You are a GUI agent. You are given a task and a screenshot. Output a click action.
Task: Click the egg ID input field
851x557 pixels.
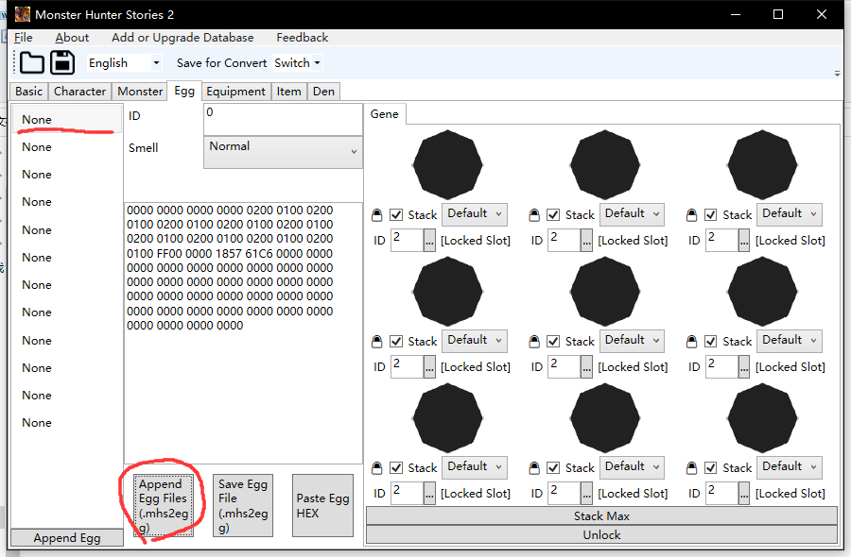pyautogui.click(x=283, y=119)
